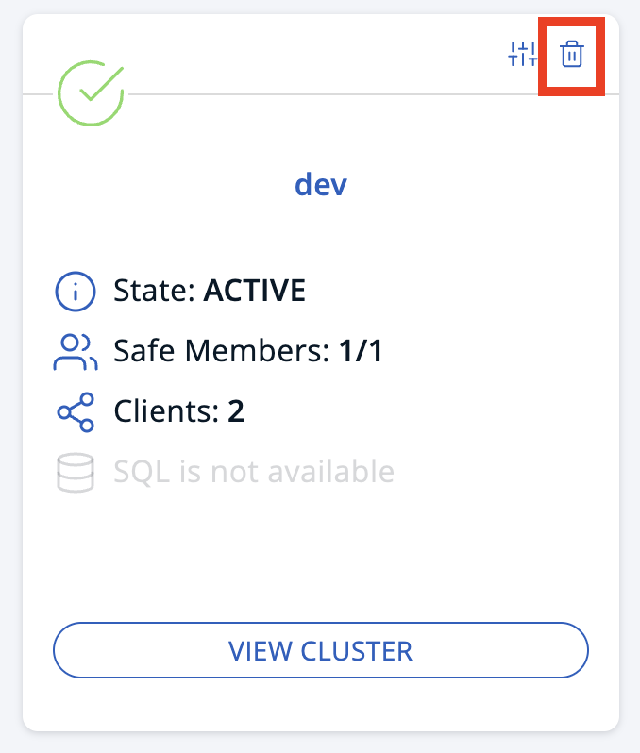Click the "SQL is not available" text
This screenshot has height=753, width=640.
pos(253,471)
